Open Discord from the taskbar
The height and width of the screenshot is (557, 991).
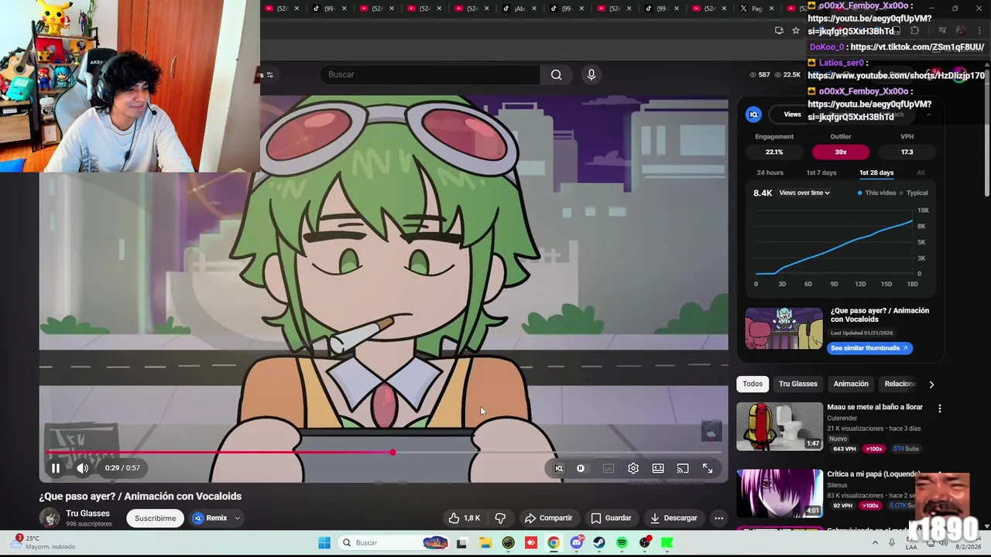click(576, 542)
